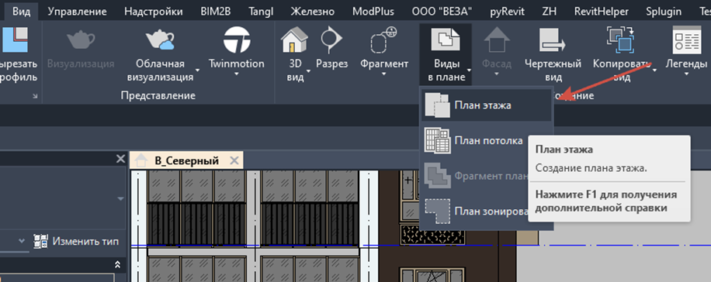Choose План зонирования menu item
The image size is (711, 282).
[475, 211]
